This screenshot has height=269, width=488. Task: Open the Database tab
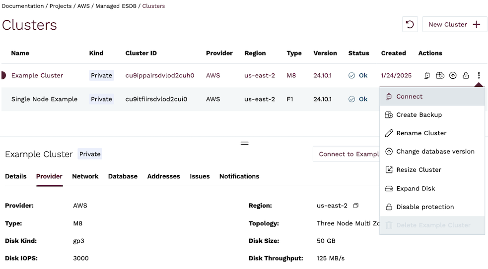[x=123, y=176]
